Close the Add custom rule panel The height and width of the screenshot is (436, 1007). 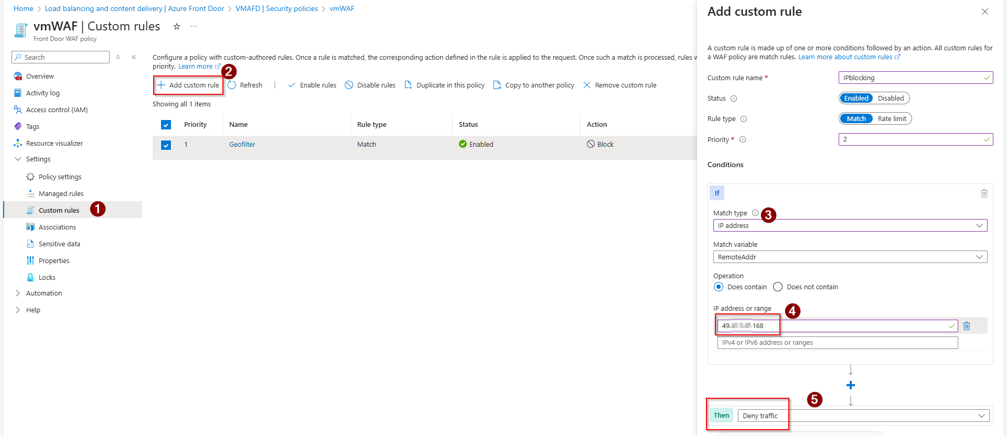click(x=985, y=12)
